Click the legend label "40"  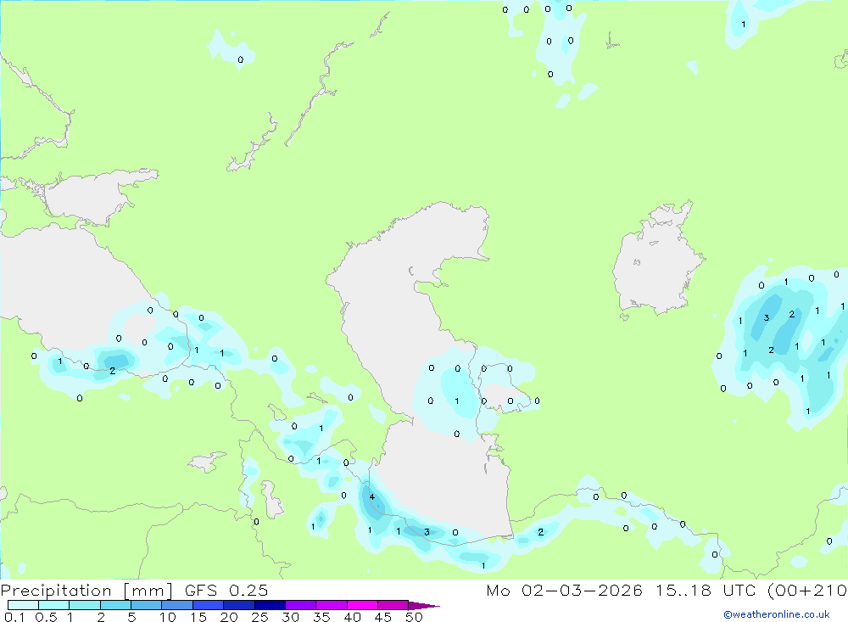pyautogui.click(x=353, y=617)
